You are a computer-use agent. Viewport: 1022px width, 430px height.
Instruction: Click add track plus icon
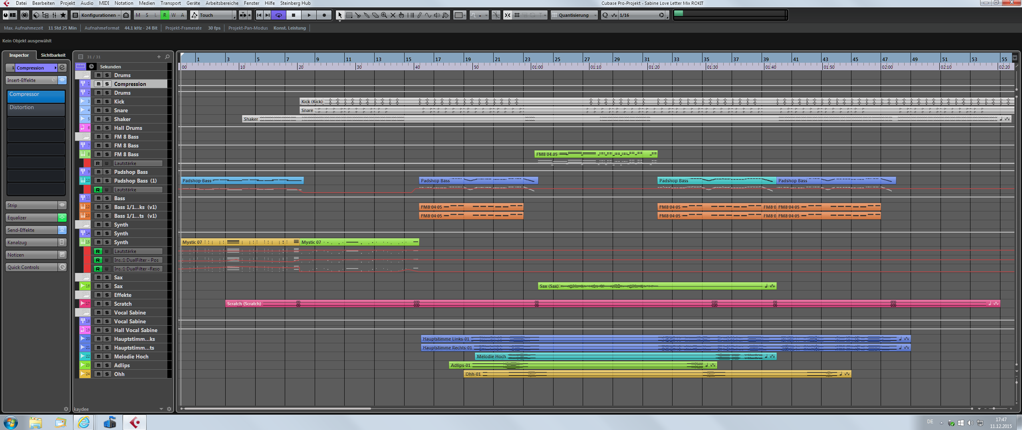tap(159, 57)
